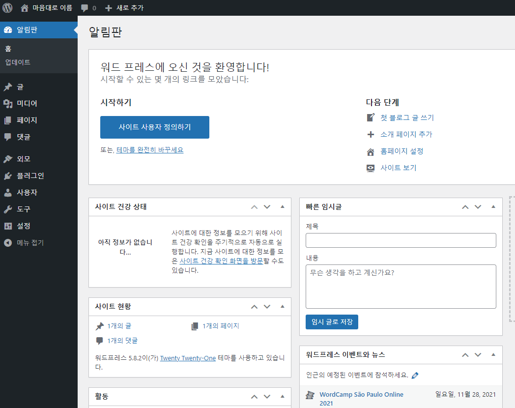Collapse the 사이트 건강 상태 panel
Screen dimensions: 515x408
283,206
